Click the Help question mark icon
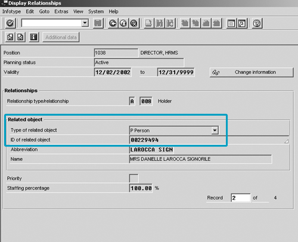The image size is (298, 242). tap(257, 23)
